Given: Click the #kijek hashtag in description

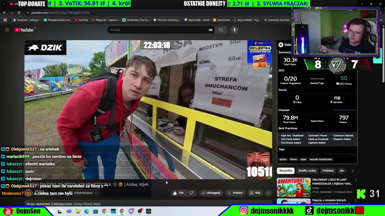Looking at the screenshot, I should click(x=97, y=204).
